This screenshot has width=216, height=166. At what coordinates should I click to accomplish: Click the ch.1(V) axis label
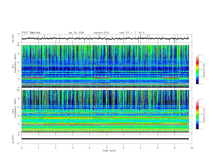coord(13,39)
